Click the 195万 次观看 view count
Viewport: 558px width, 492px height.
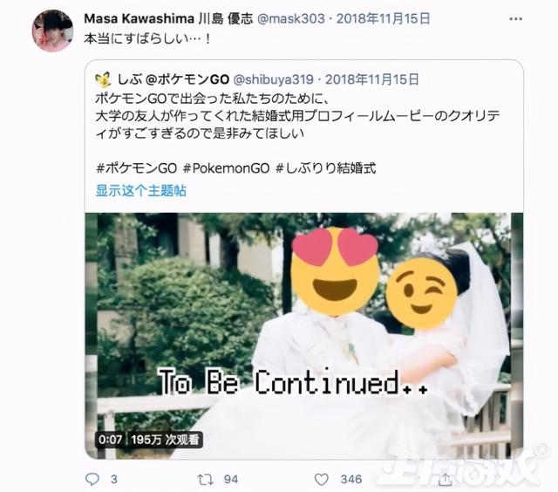pyautogui.click(x=165, y=440)
